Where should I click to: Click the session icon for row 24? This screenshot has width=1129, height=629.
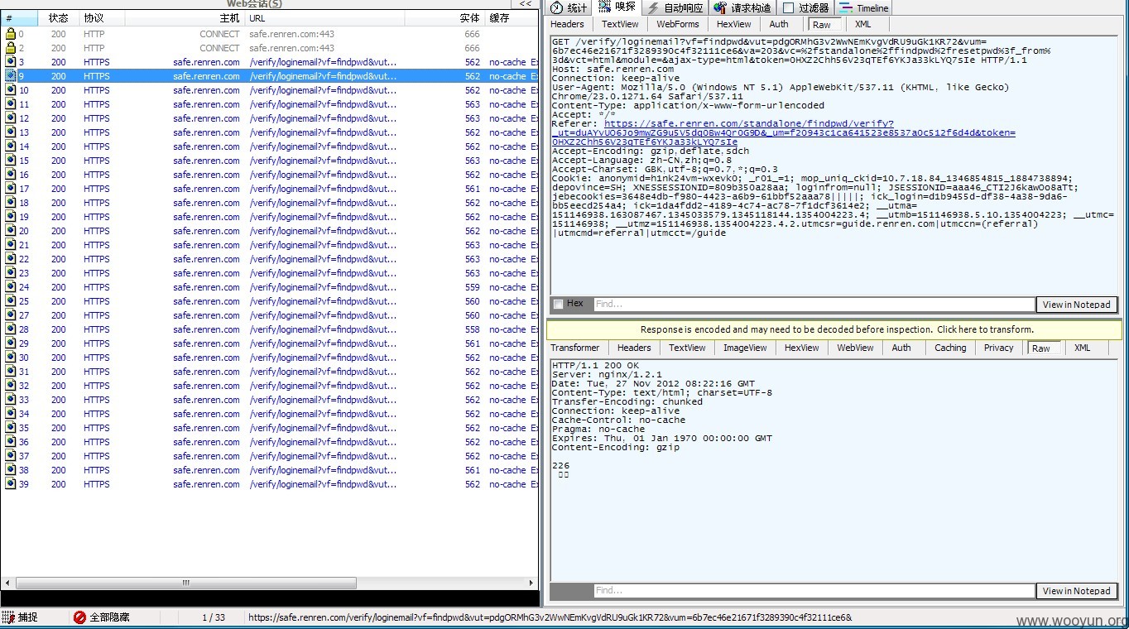tap(11, 287)
